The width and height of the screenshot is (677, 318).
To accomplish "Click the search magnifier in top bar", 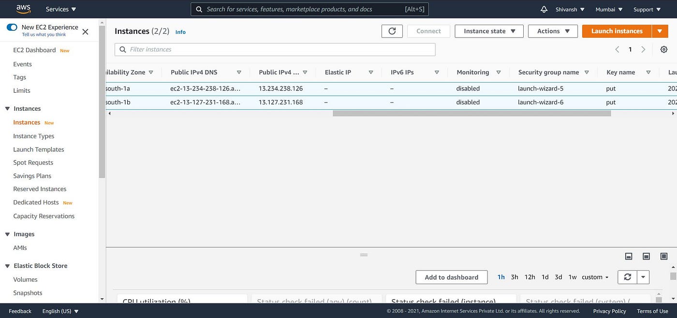I will tap(199, 9).
